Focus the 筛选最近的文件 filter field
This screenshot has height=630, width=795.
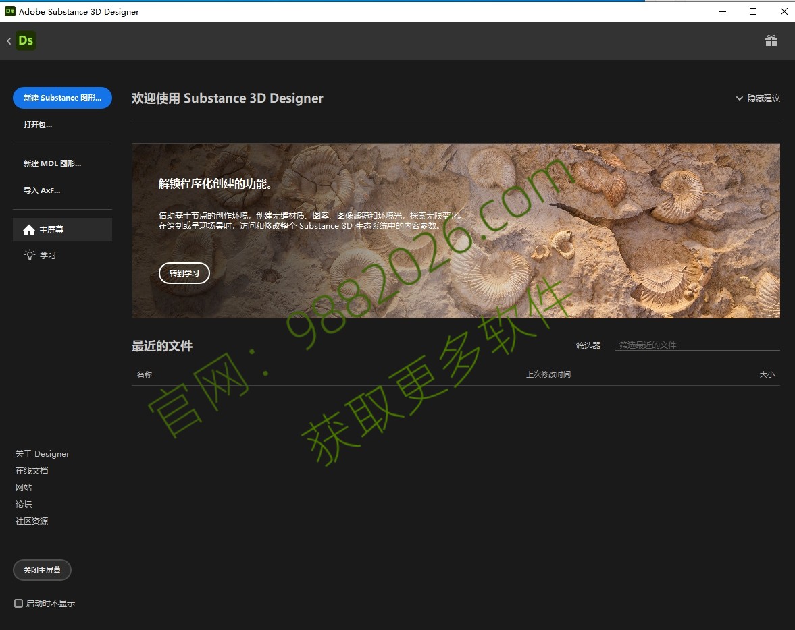tap(698, 345)
